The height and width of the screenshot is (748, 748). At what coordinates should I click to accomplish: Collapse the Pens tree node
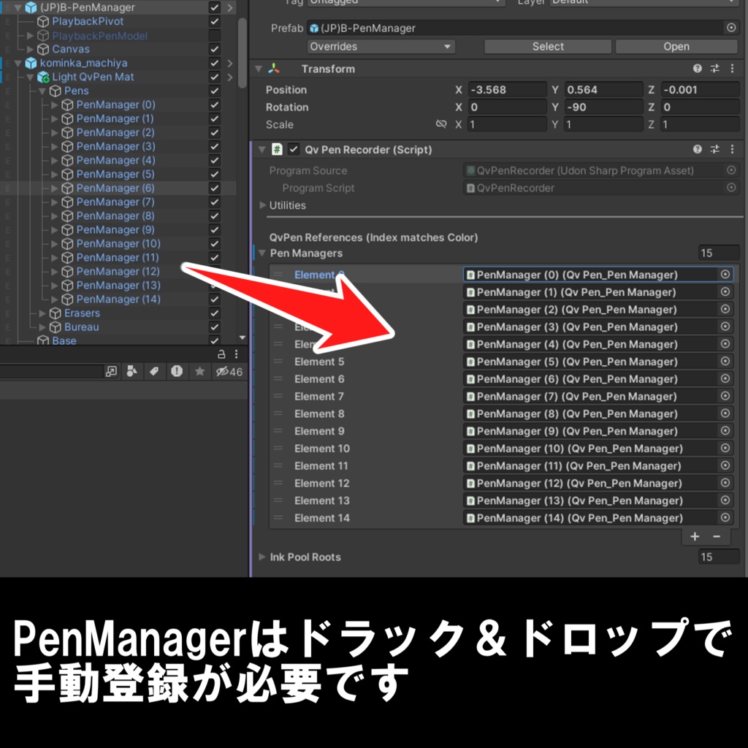(42, 91)
